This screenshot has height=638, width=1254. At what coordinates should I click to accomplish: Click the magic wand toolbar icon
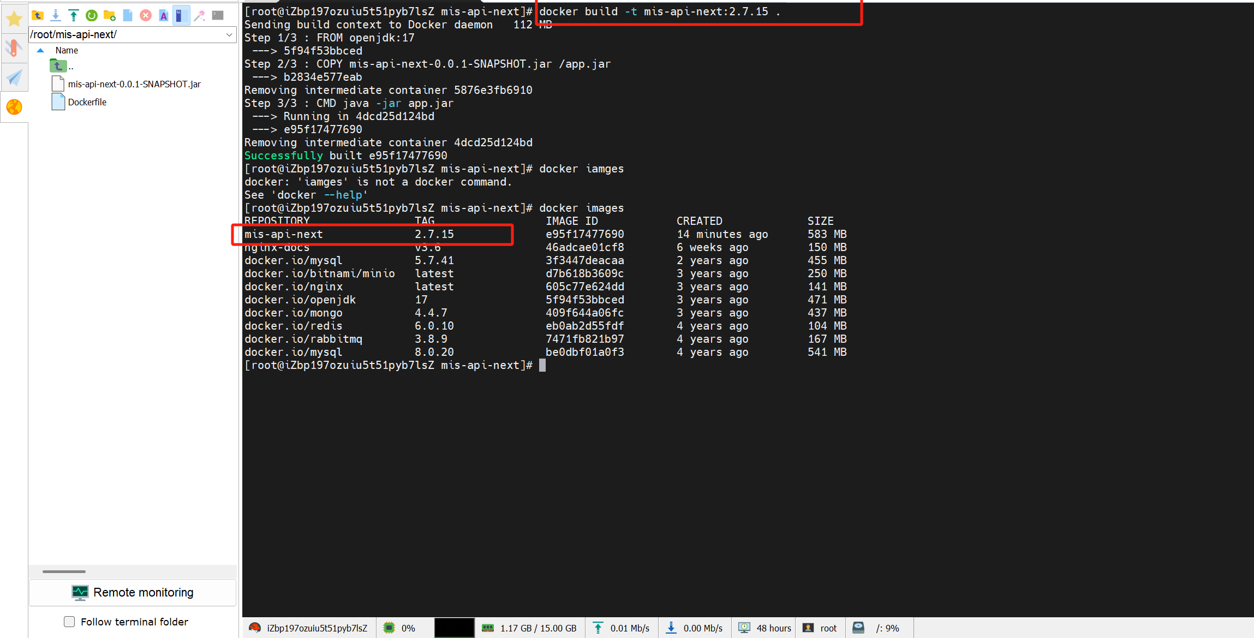click(200, 15)
